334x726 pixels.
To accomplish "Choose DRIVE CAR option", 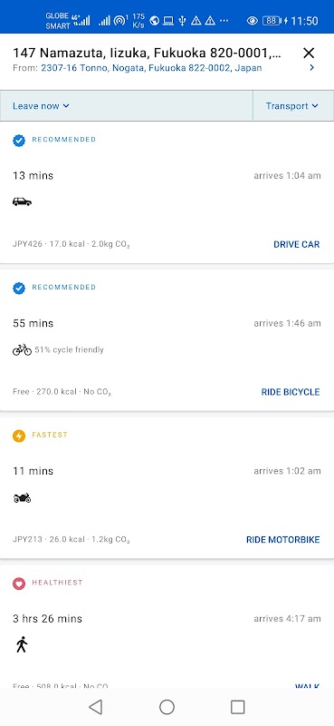I will pyautogui.click(x=297, y=244).
